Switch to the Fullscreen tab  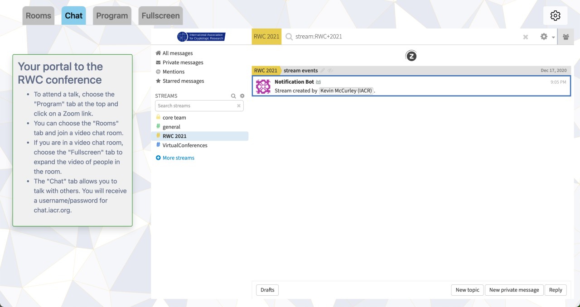pos(160,15)
